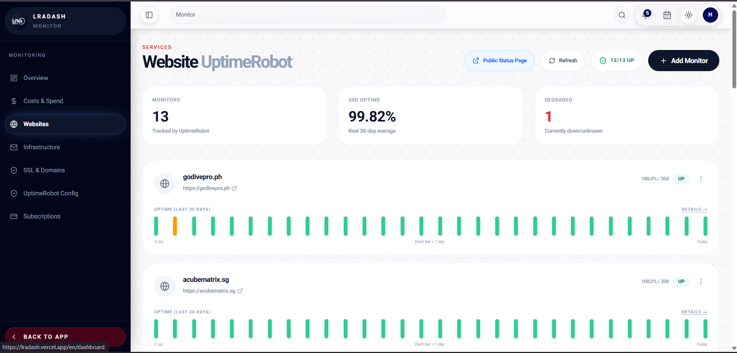737x353 pixels.
Task: Click the UptimeRobot Config shield icon
Action: tap(14, 193)
